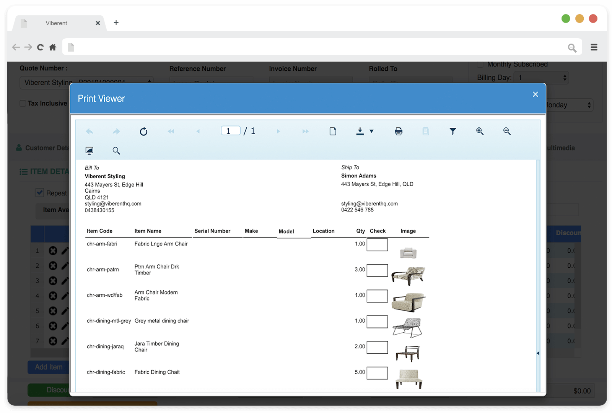This screenshot has width=612, height=413.
Task: Click the browser hamburger menu icon
Action: pos(594,47)
